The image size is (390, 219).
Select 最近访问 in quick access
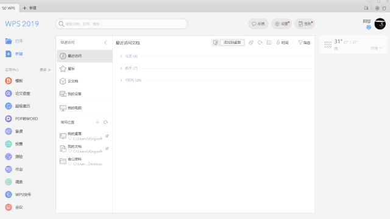coord(85,56)
